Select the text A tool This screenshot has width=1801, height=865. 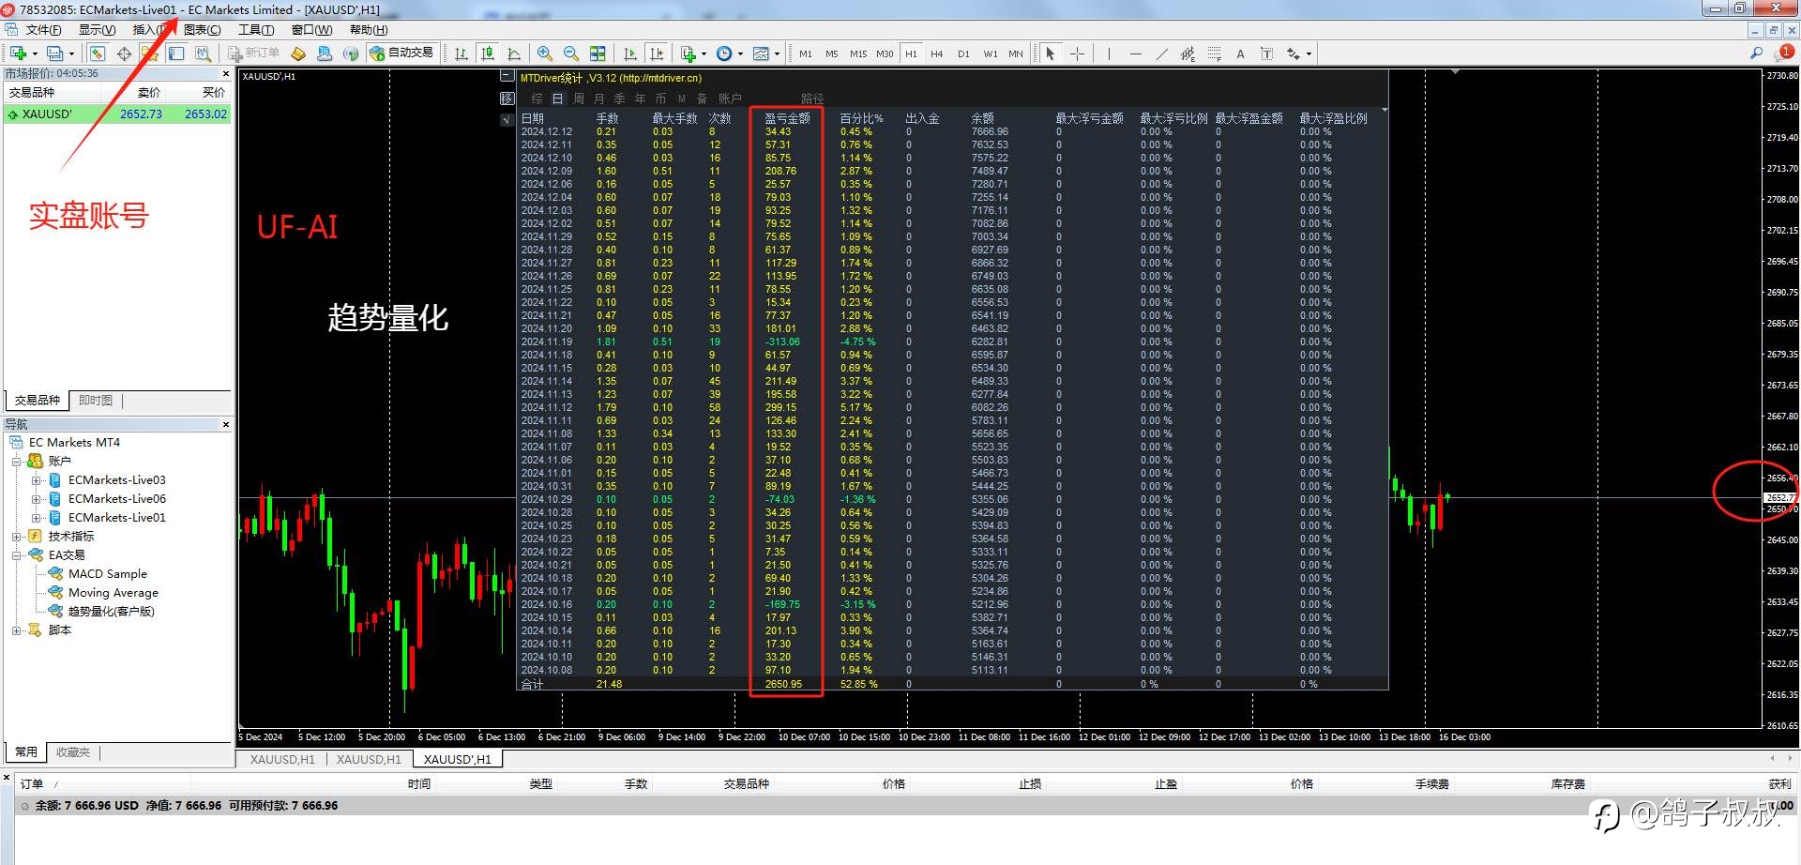(1240, 53)
